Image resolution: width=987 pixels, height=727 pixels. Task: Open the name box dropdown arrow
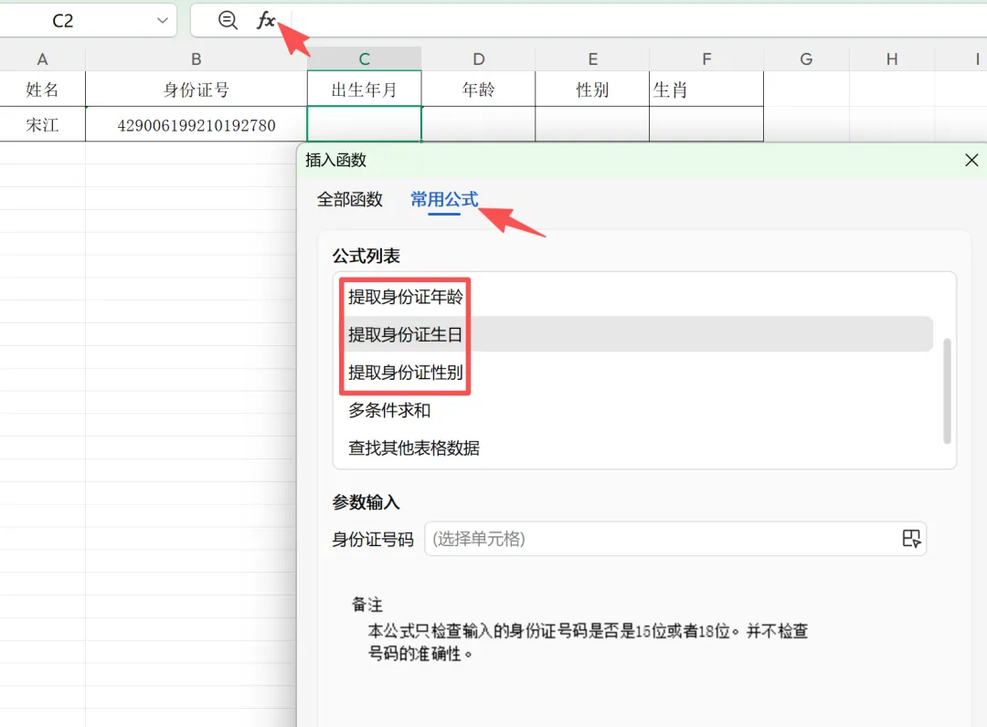[163, 20]
